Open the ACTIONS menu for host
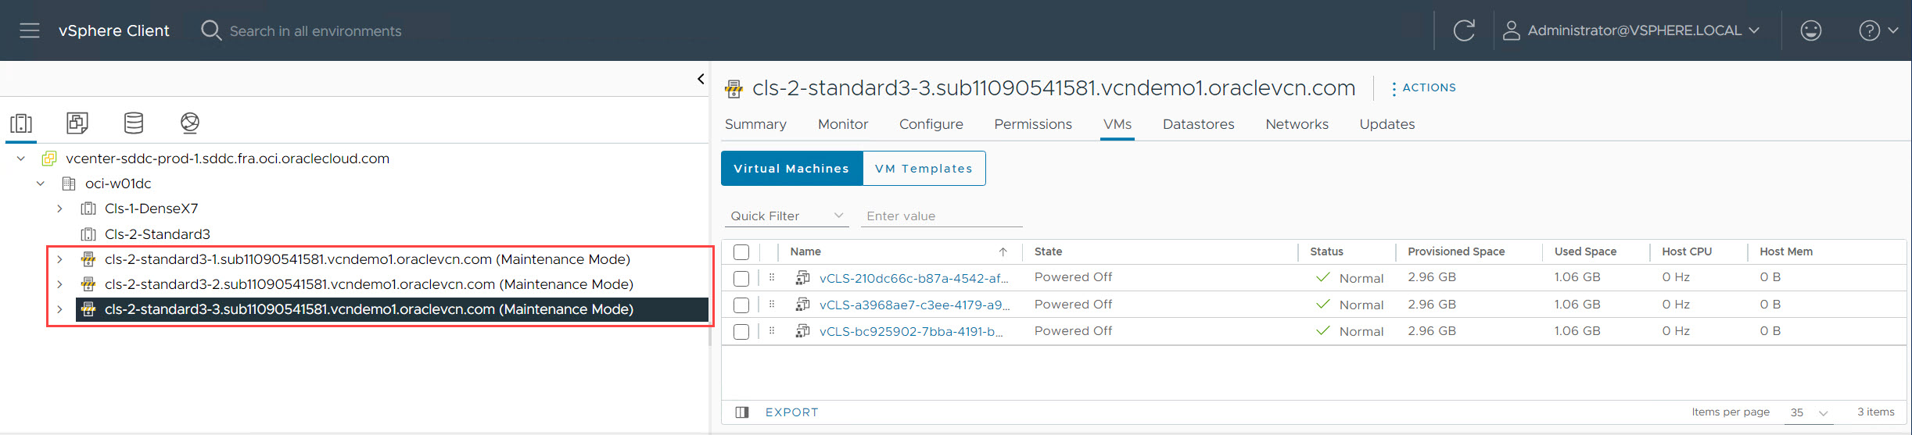The height and width of the screenshot is (435, 1912). 1423,88
